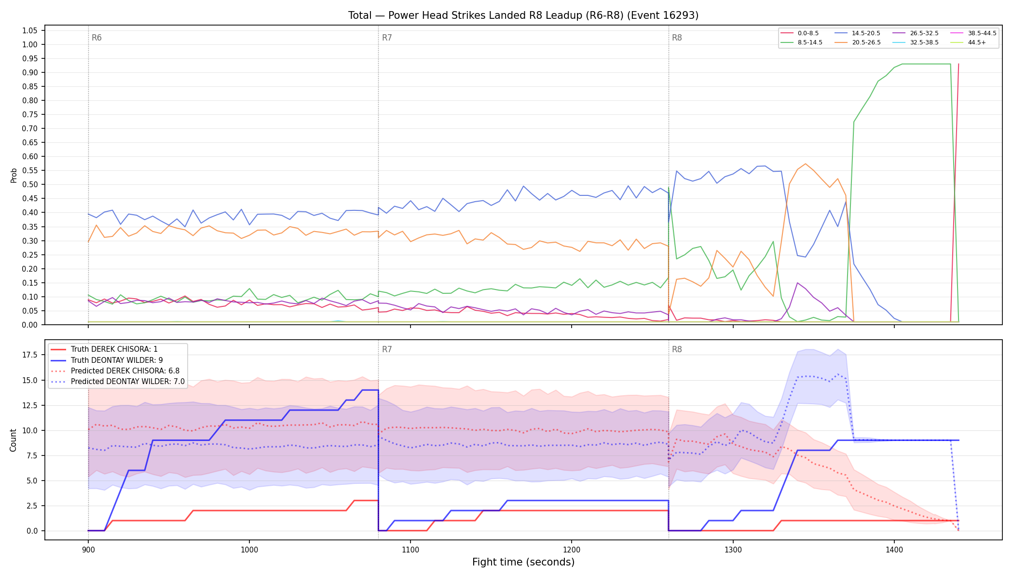Click the green line sample beside 8.5-14.5
Image resolution: width=1013 pixels, height=579 pixels.
787,42
